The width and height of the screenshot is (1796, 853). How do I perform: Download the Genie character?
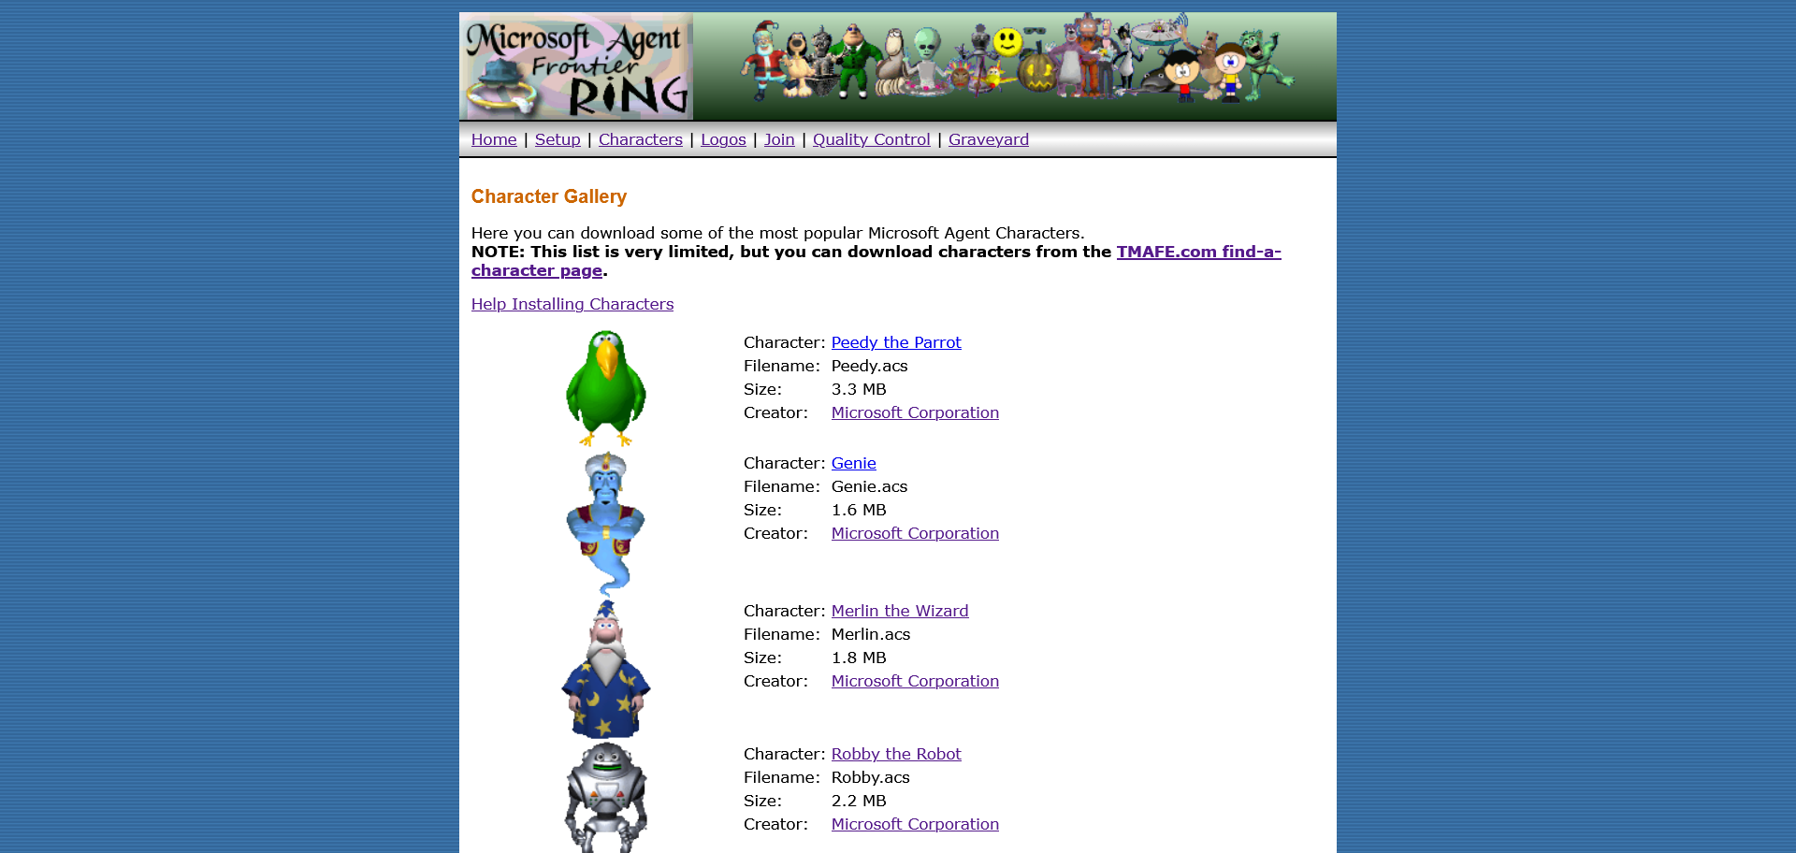854,463
